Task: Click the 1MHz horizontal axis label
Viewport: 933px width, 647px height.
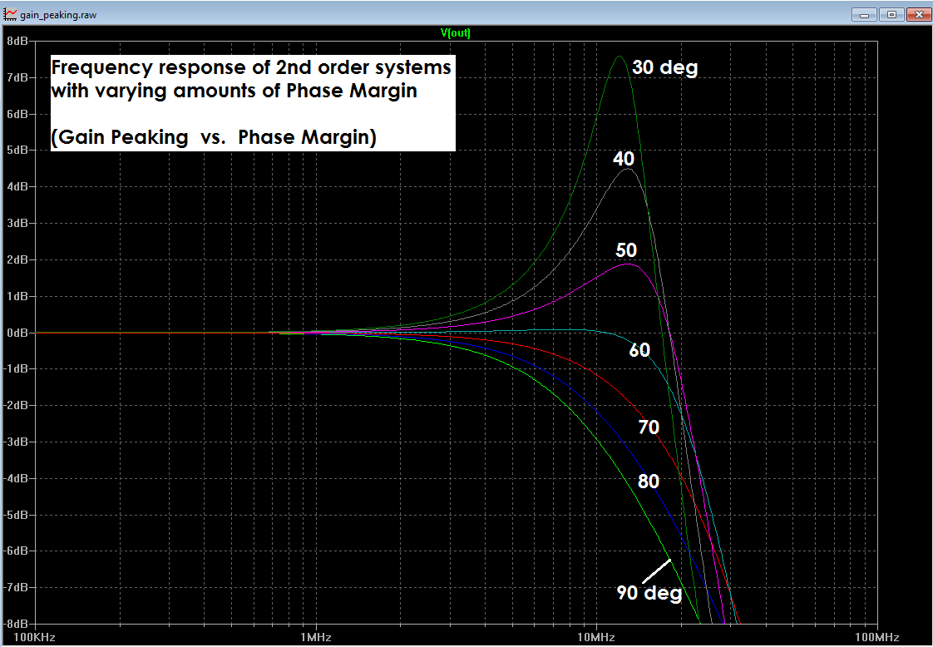Action: [316, 638]
